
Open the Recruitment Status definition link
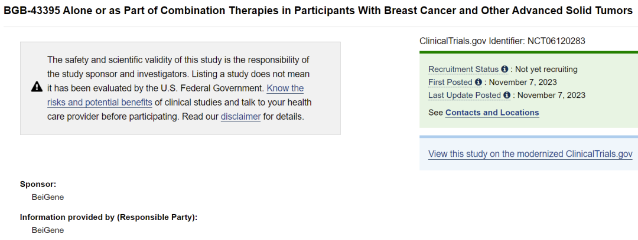[x=464, y=70]
